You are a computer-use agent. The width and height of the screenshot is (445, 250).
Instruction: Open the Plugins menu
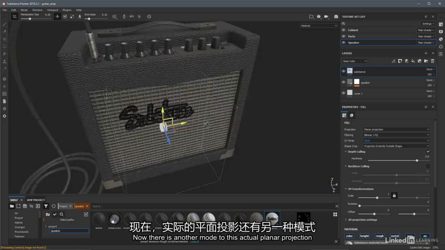(67, 10)
